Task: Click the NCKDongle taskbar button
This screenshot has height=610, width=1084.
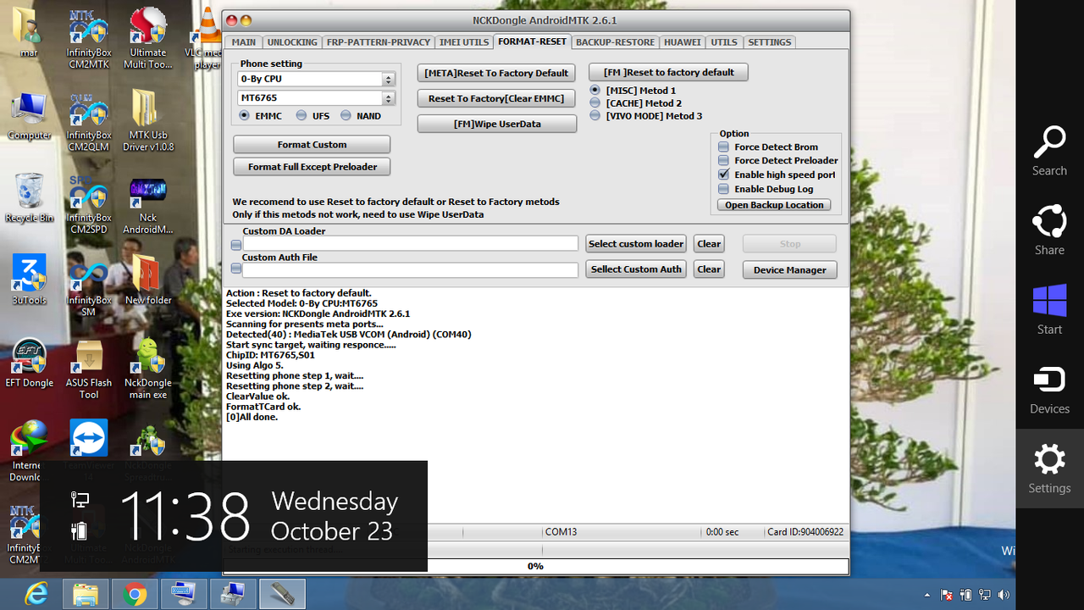Action: tap(282, 595)
